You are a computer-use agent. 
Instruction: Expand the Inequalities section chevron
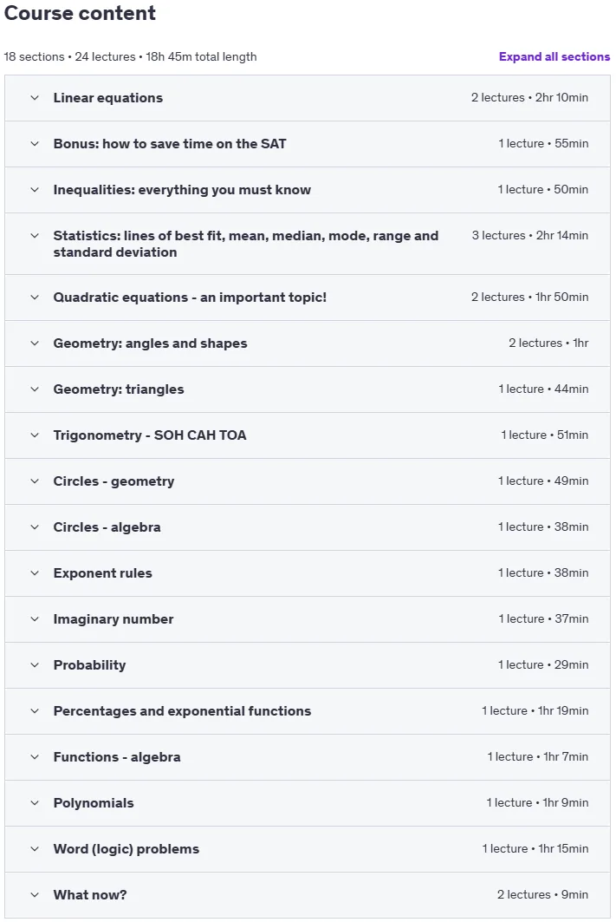point(35,189)
